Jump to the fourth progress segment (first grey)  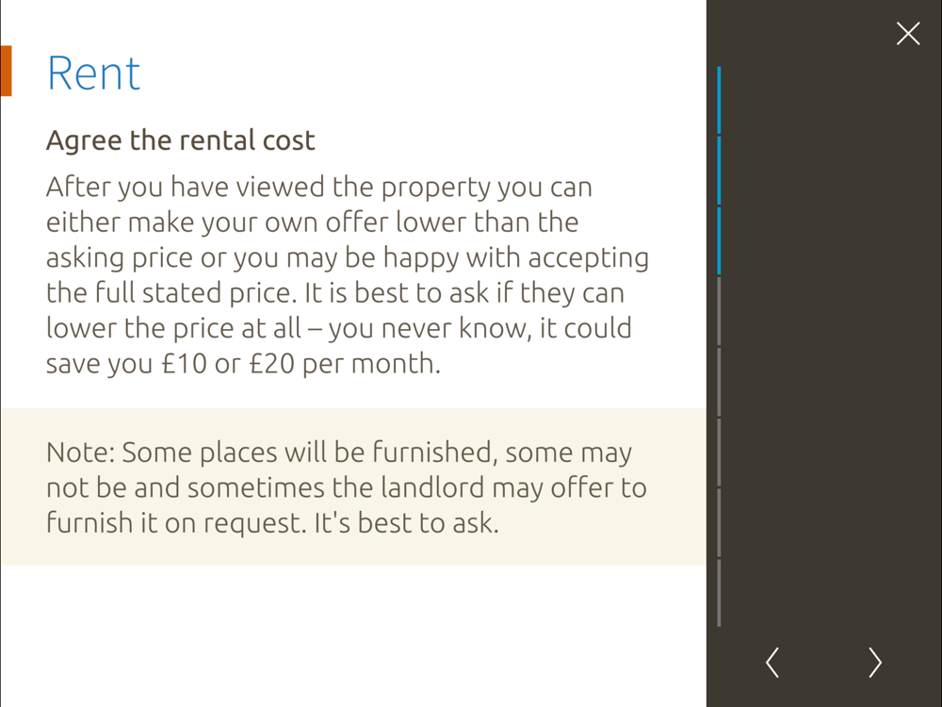click(x=720, y=311)
